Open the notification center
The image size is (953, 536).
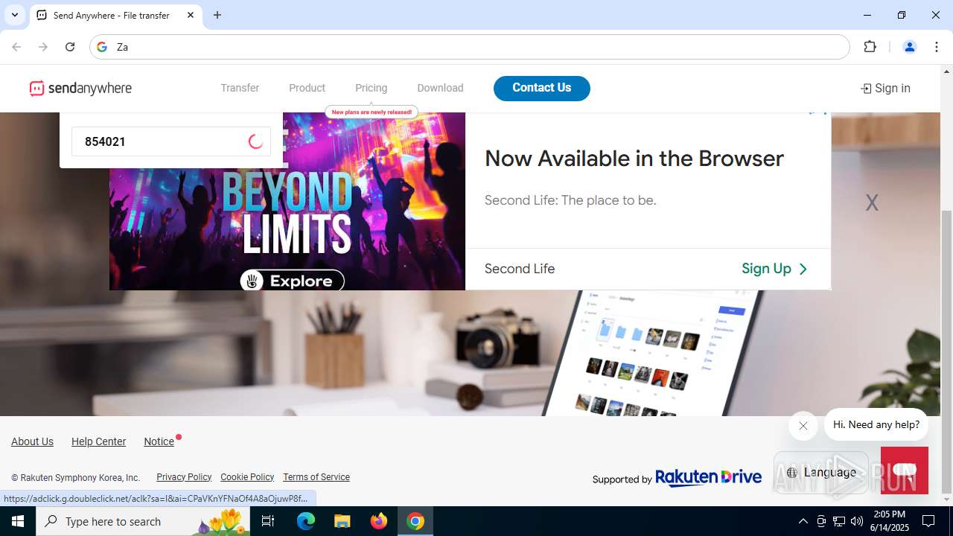[928, 521]
